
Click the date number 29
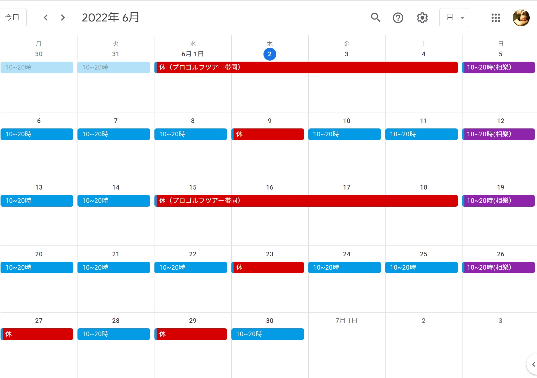(x=193, y=321)
